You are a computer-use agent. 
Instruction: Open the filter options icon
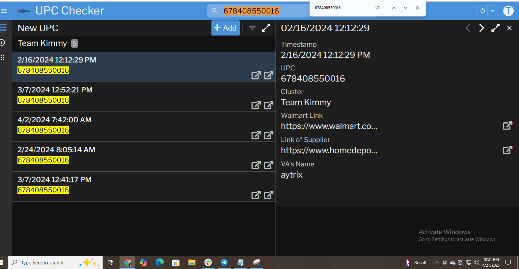252,28
